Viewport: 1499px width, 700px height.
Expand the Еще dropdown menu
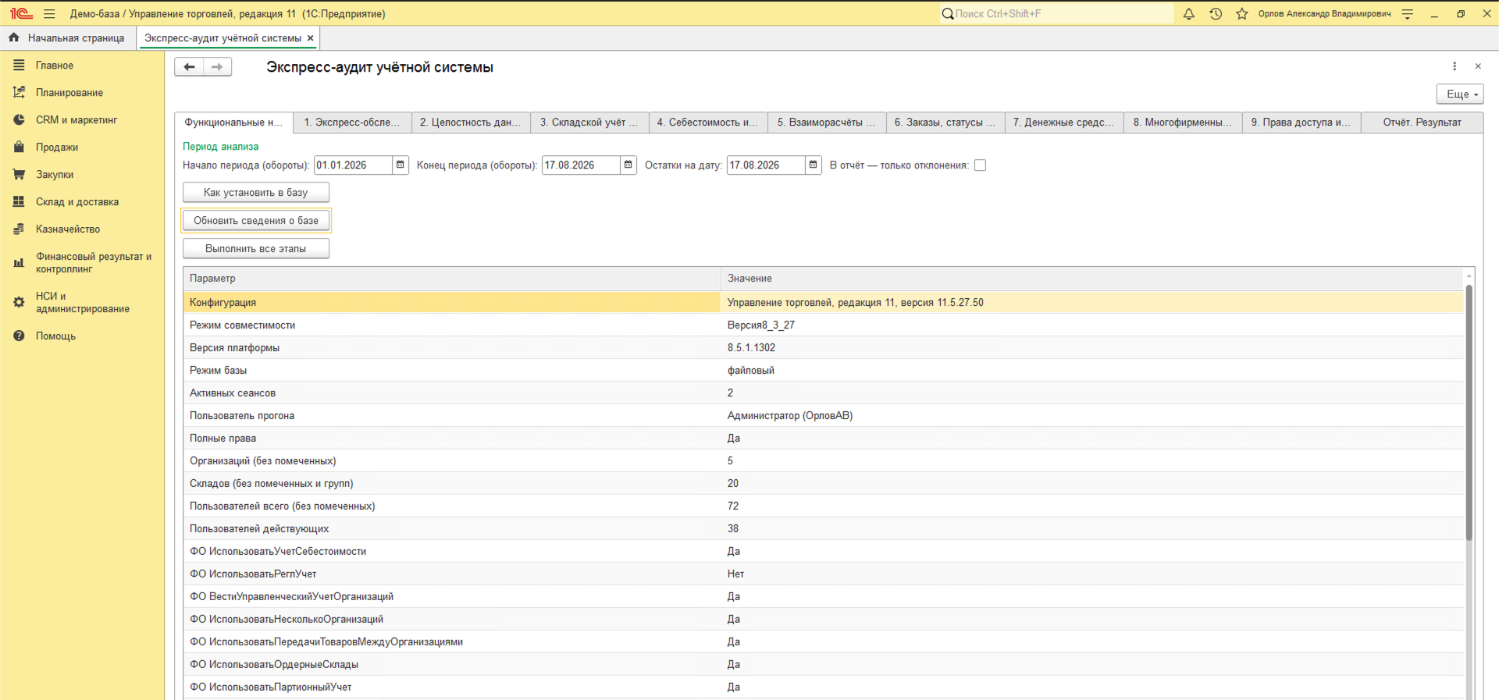coord(1460,94)
